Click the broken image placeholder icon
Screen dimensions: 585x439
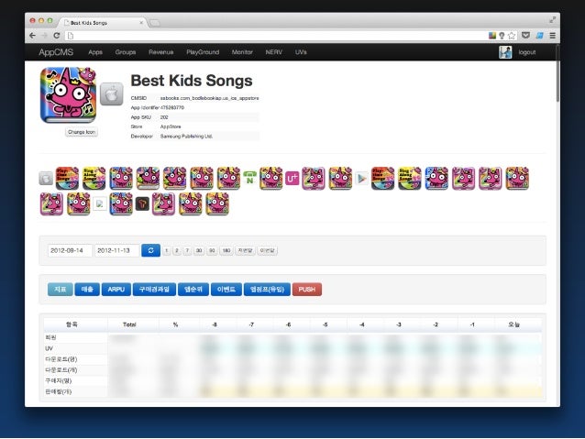[100, 204]
